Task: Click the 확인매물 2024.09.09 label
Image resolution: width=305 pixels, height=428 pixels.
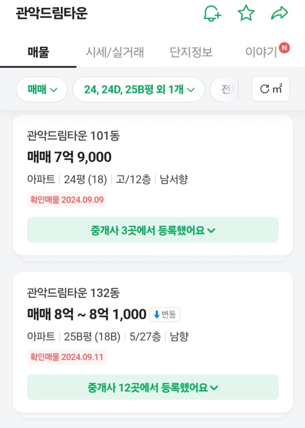Action: pyautogui.click(x=67, y=200)
